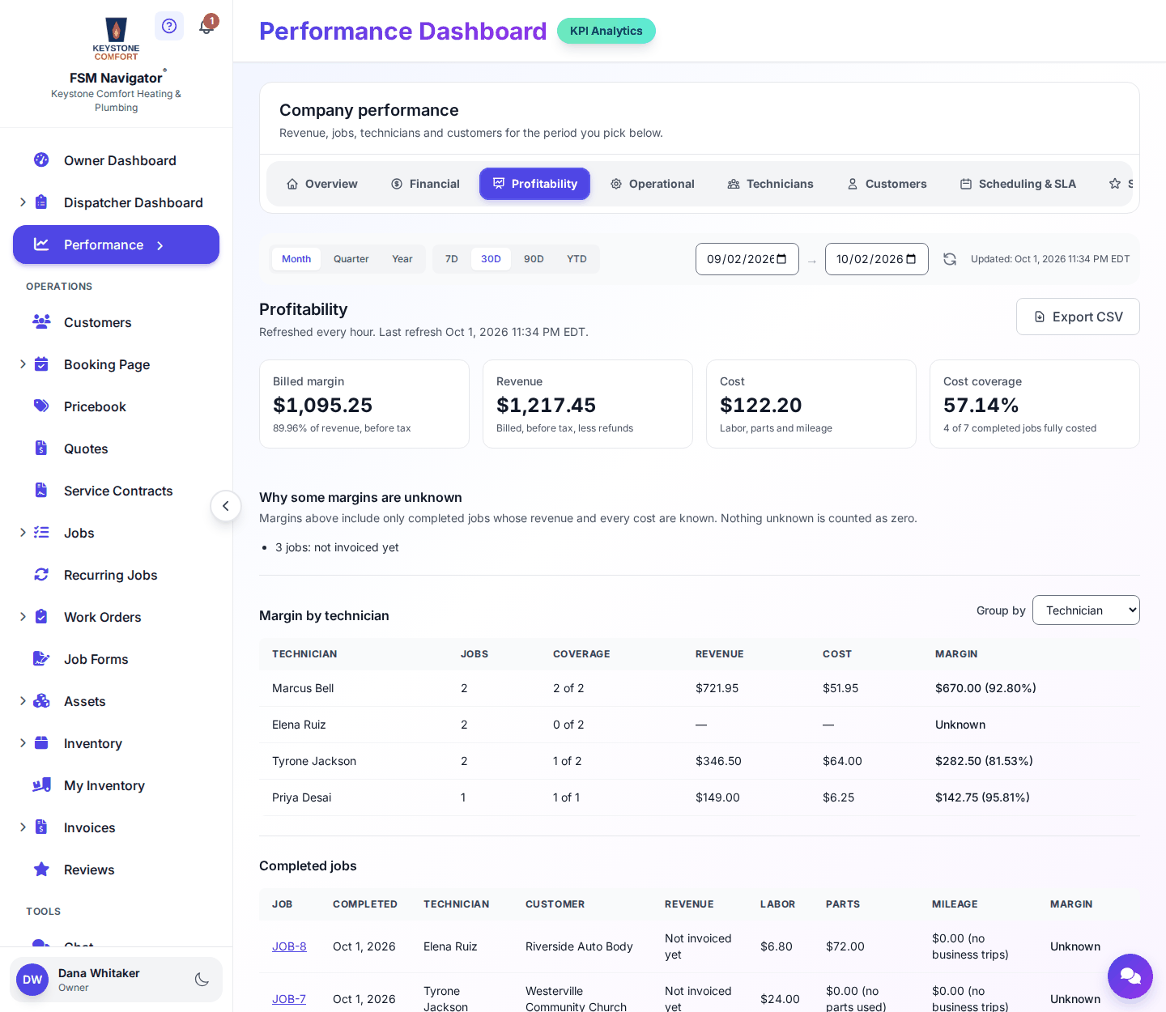This screenshot has height=1012, width=1166.
Task: Select the Year period option
Action: click(402, 259)
